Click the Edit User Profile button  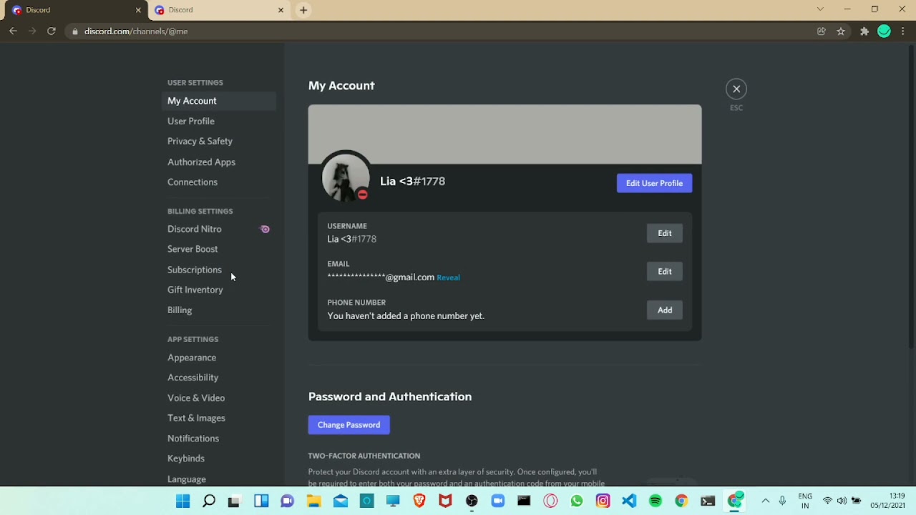coord(654,183)
